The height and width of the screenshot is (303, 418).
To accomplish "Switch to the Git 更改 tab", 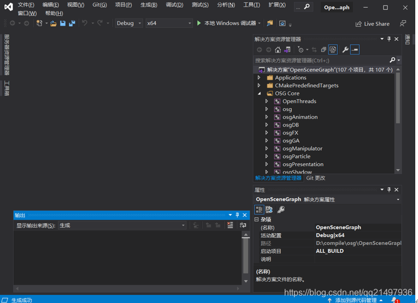I will 316,178.
